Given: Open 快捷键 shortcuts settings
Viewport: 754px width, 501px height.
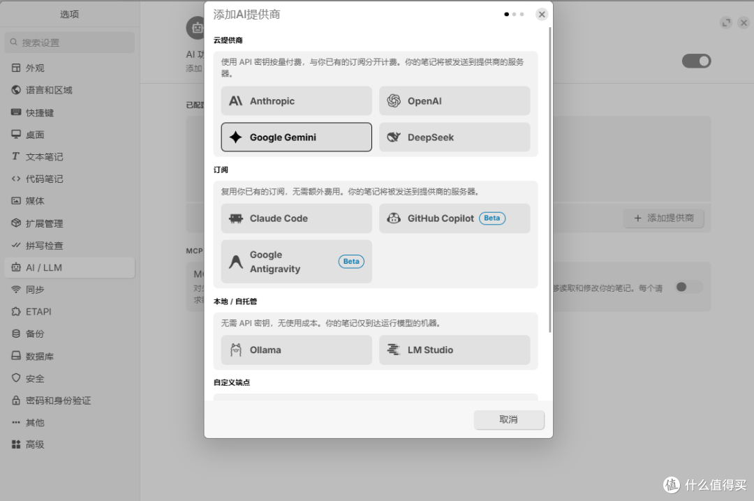Looking at the screenshot, I should [70, 112].
